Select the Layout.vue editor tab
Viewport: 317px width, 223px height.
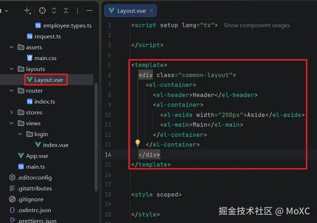[x=130, y=10]
